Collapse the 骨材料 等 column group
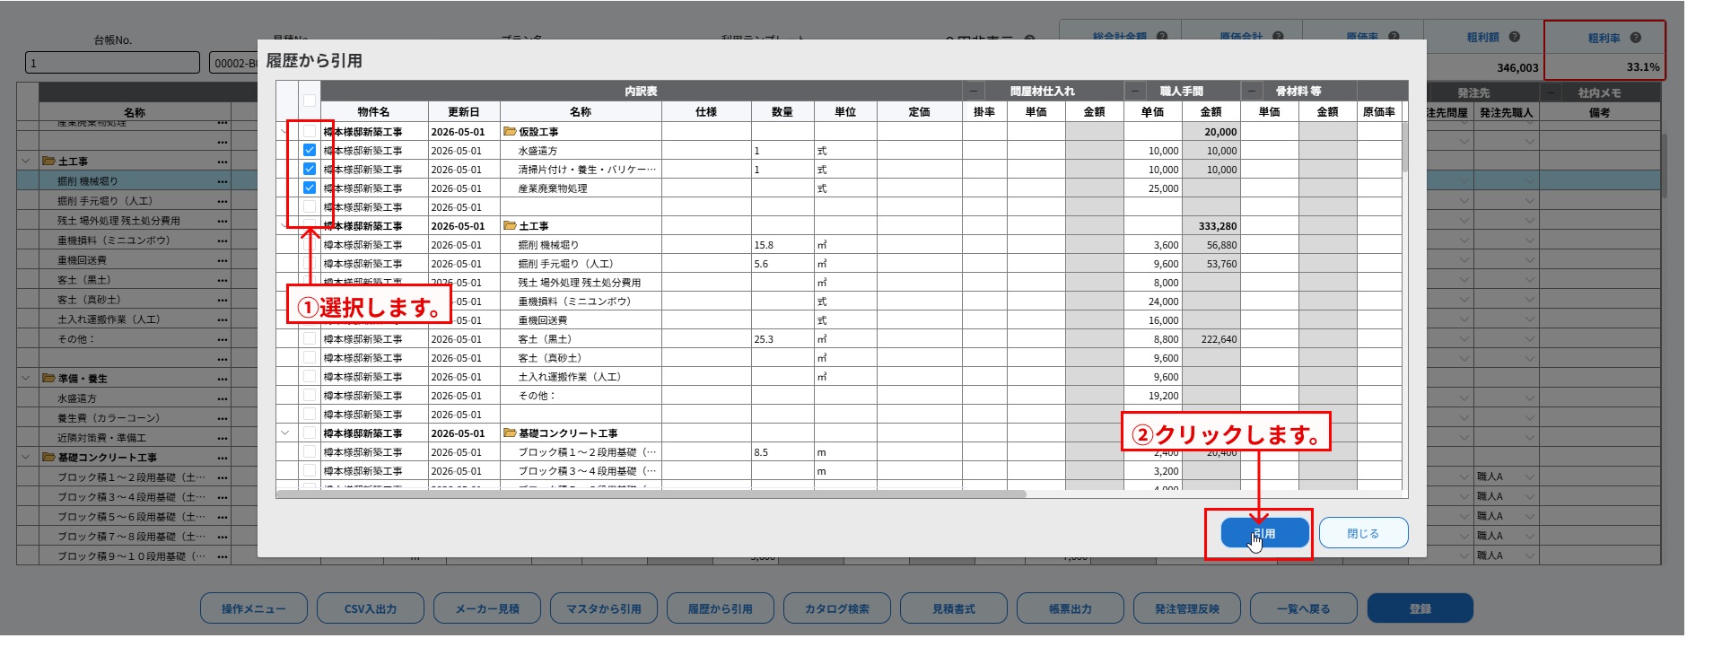This screenshot has width=1722, height=647. click(1252, 91)
